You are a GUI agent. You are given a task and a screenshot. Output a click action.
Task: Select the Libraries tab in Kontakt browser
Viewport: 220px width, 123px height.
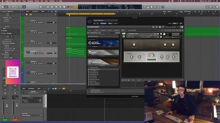(x=90, y=30)
